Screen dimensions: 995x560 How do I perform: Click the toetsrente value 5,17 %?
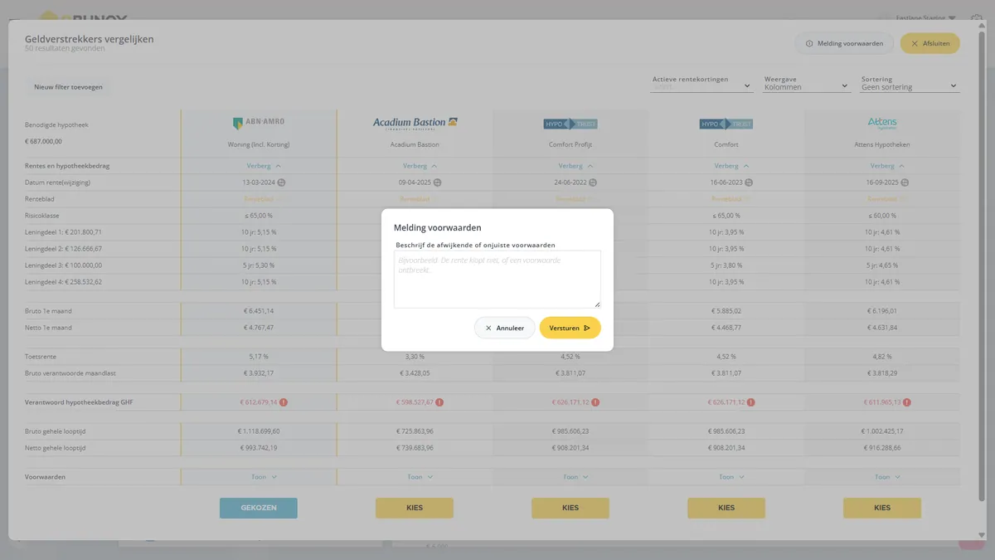click(259, 356)
